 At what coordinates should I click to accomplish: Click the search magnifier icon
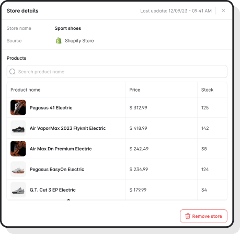coord(13,72)
